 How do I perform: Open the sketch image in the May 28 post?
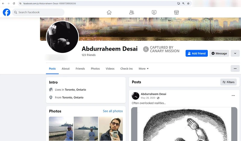pos(184,124)
